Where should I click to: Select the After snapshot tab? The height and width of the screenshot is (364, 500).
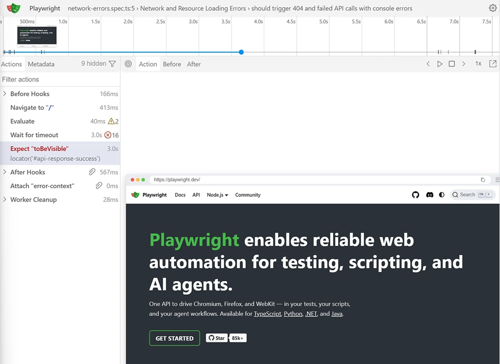[x=194, y=64]
